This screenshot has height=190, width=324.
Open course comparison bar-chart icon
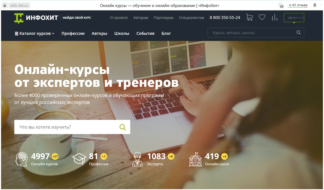(275, 18)
